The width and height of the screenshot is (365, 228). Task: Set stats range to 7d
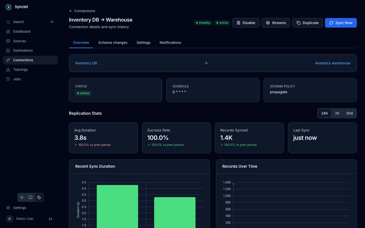tap(337, 113)
